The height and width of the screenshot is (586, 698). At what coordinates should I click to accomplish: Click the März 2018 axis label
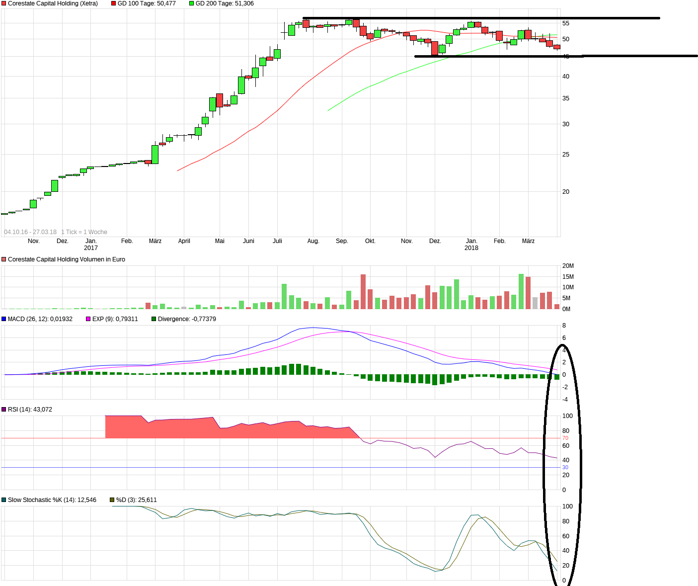[x=528, y=241]
